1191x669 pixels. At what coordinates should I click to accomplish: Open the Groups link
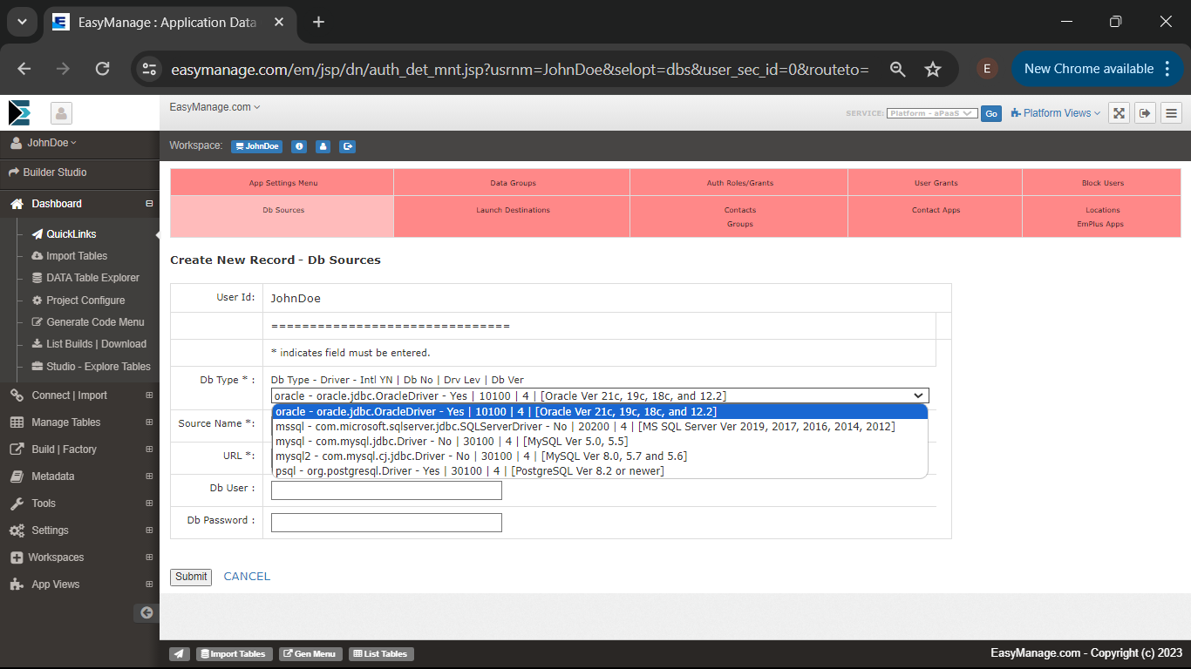(739, 224)
